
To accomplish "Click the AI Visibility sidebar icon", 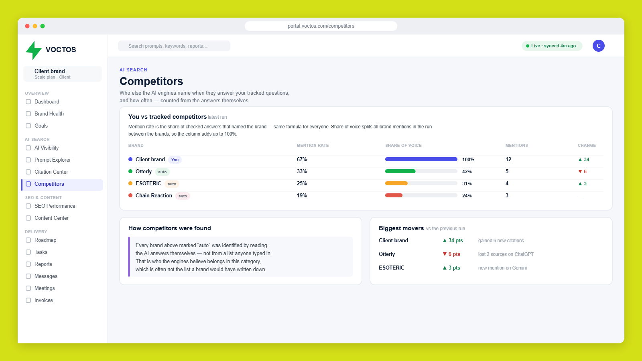I will [x=28, y=148].
